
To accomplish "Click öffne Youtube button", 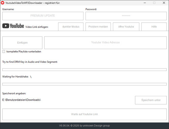I will [126, 27].
